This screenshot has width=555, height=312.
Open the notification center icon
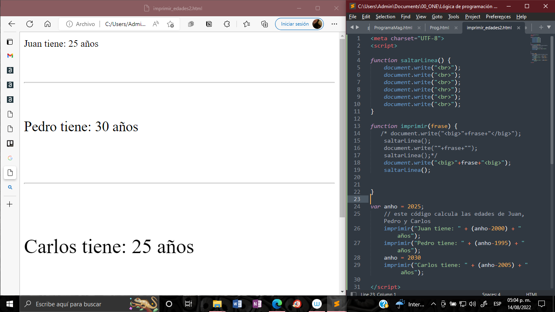542,304
